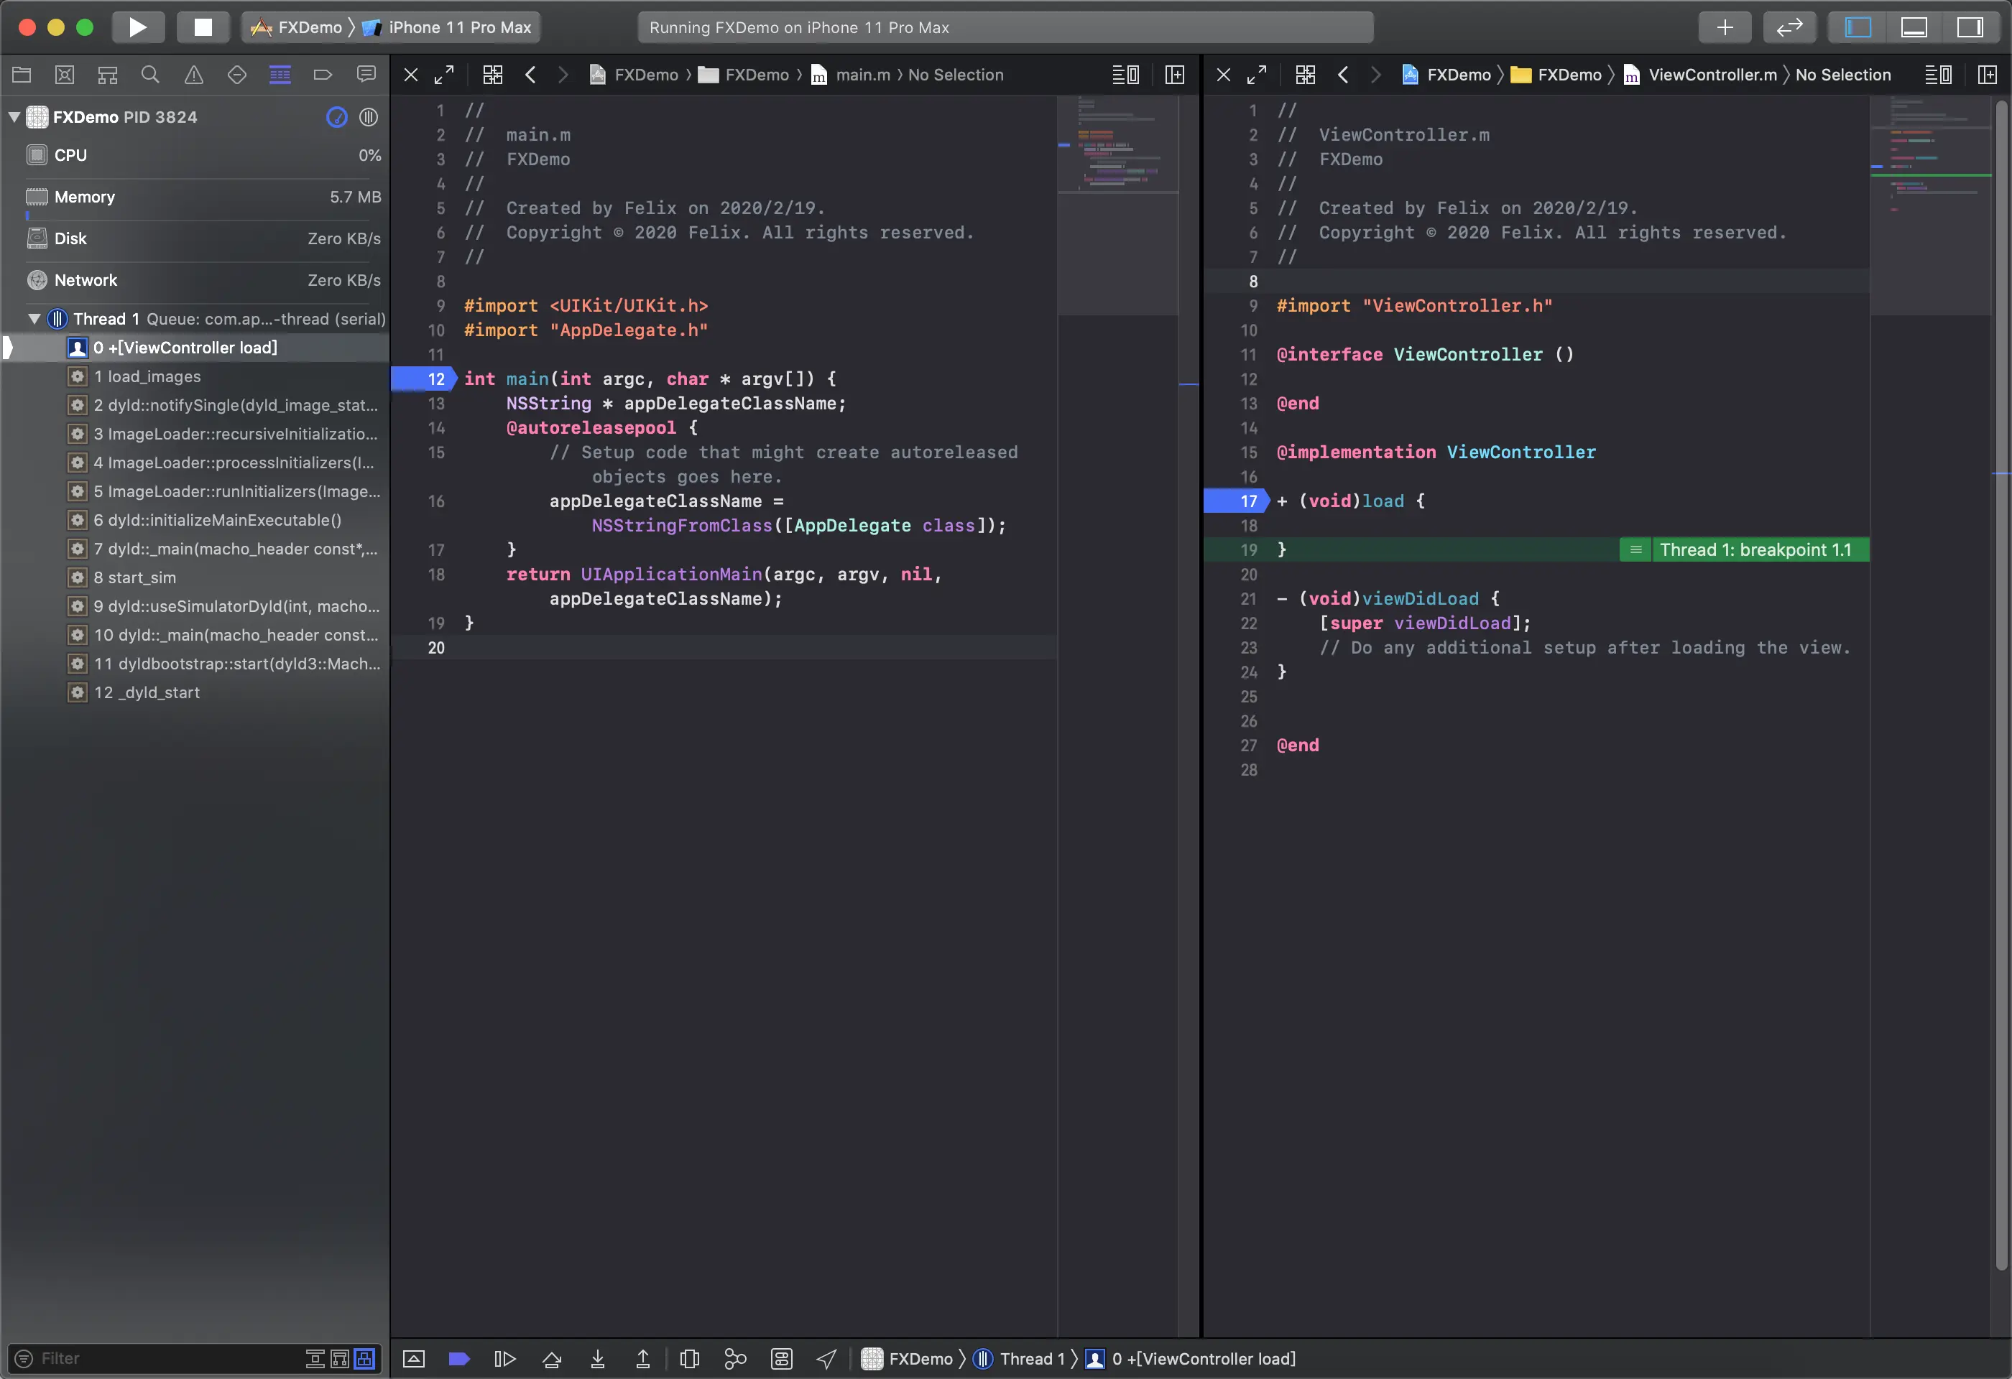Click Simulate Location arrow icon

(x=827, y=1359)
